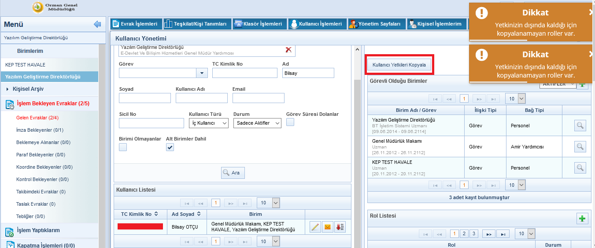
Task: Enable the Görev Süresi Dolanlar checkbox
Action: coord(290,122)
